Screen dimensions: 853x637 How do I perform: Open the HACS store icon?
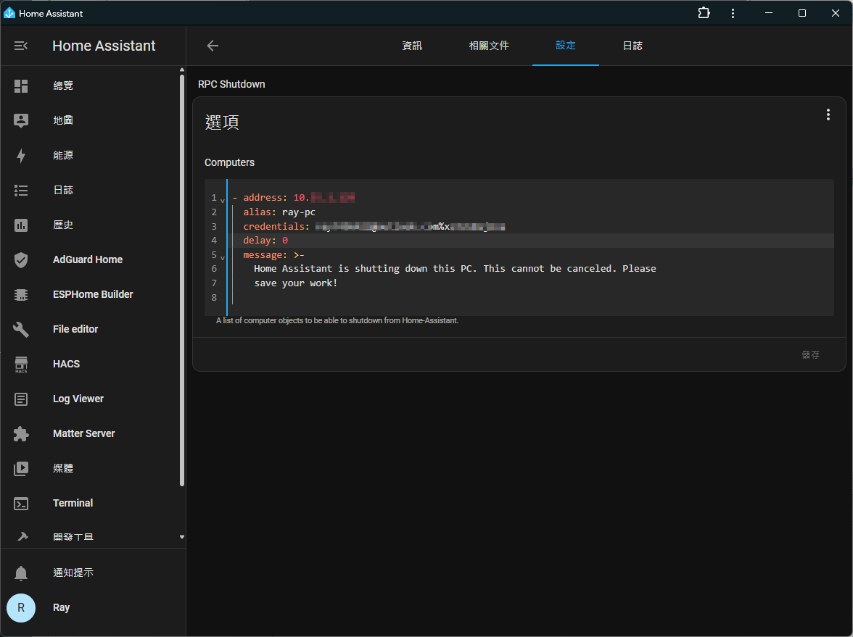pyautogui.click(x=20, y=364)
